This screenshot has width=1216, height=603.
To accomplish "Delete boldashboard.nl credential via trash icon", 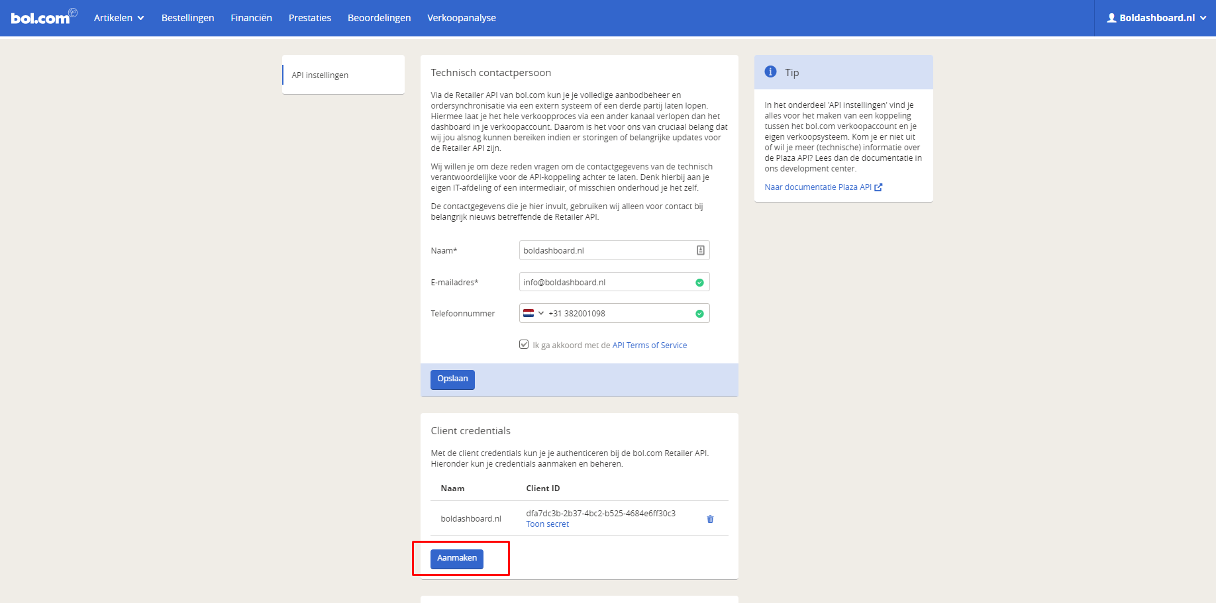I will pyautogui.click(x=710, y=519).
